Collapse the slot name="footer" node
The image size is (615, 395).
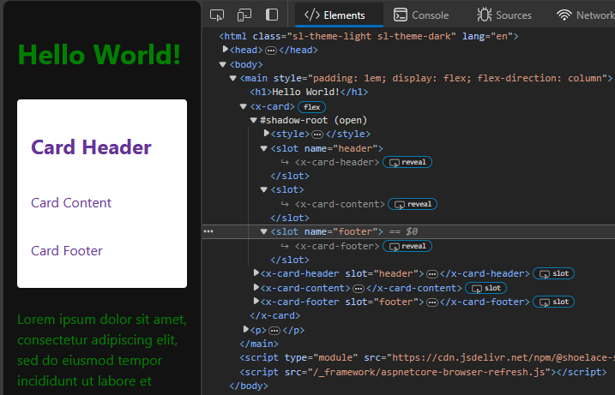tap(263, 231)
